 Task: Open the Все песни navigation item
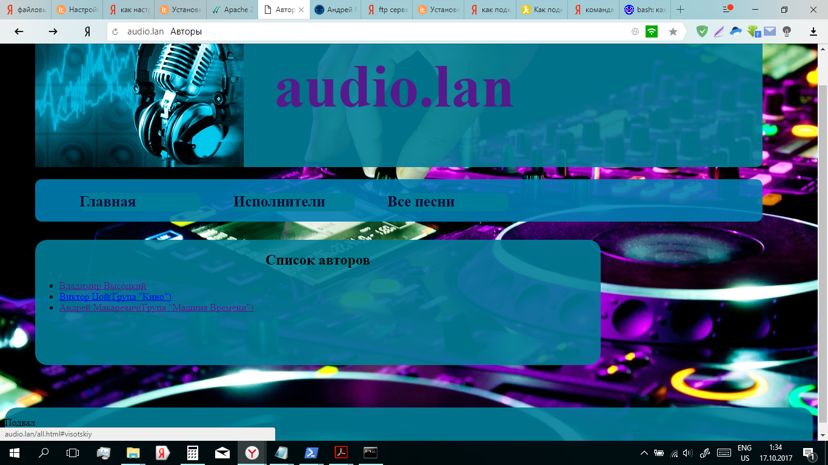tap(421, 202)
